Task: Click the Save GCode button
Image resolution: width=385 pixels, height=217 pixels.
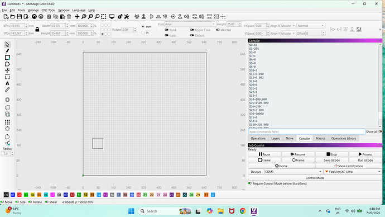Action: point(332,160)
